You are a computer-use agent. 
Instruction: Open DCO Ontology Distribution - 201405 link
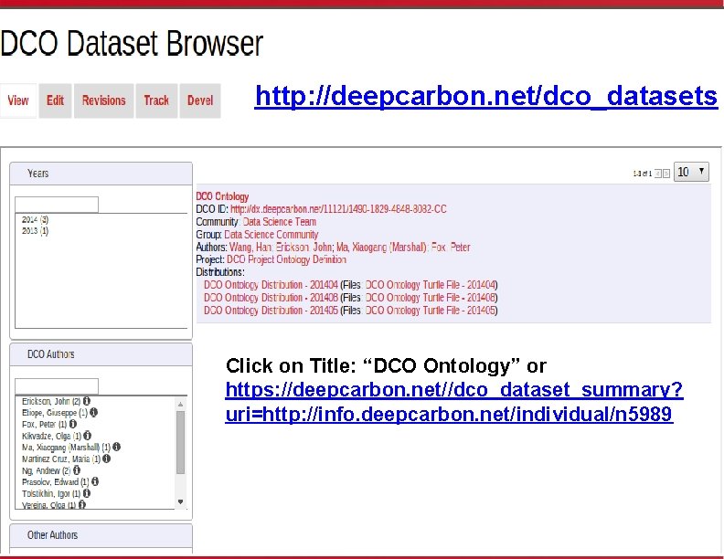(271, 311)
